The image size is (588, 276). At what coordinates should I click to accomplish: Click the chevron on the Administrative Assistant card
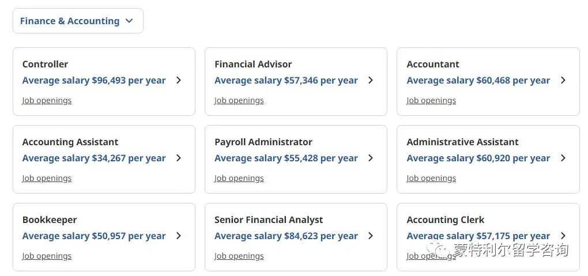(x=563, y=158)
